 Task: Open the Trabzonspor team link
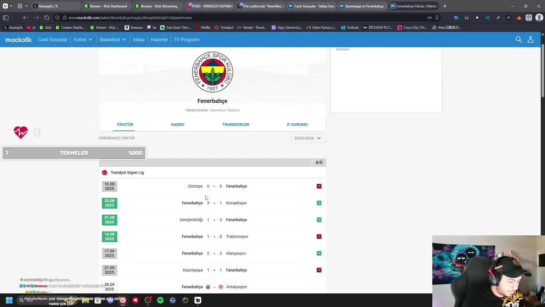tap(237, 237)
